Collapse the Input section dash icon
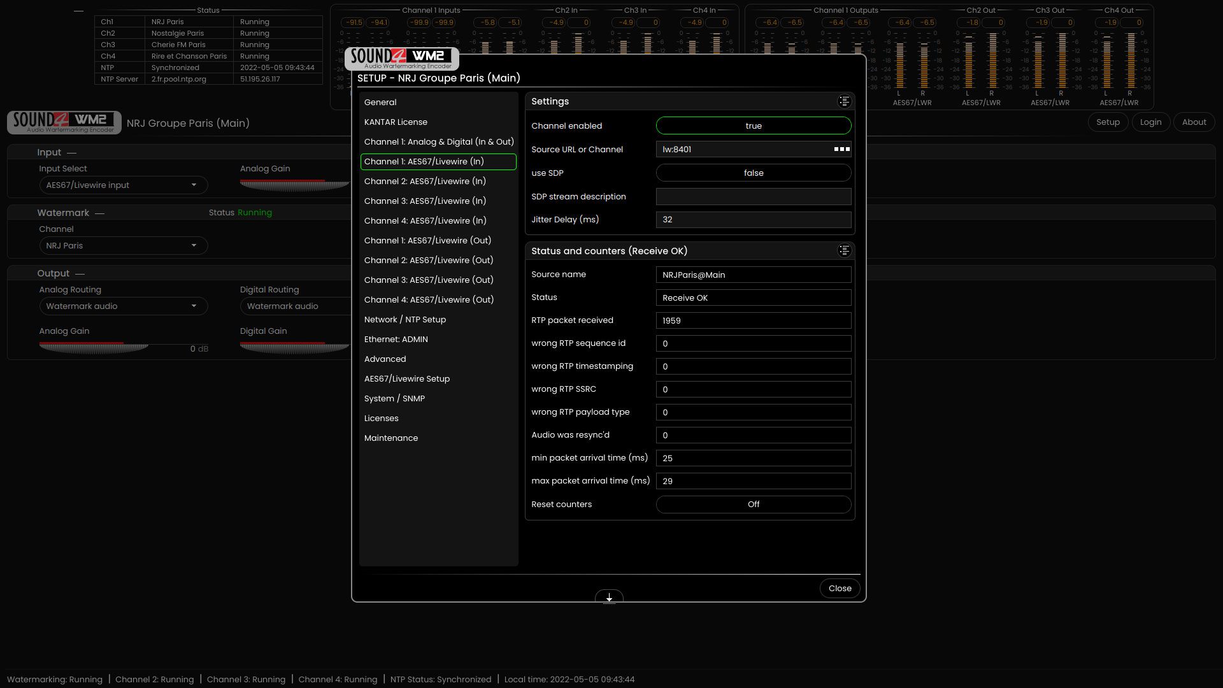This screenshot has height=688, width=1223. click(x=72, y=153)
